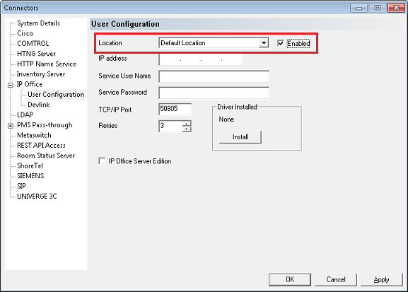408x292 pixels.
Task: Confirm settings with the OK button
Action: point(290,279)
